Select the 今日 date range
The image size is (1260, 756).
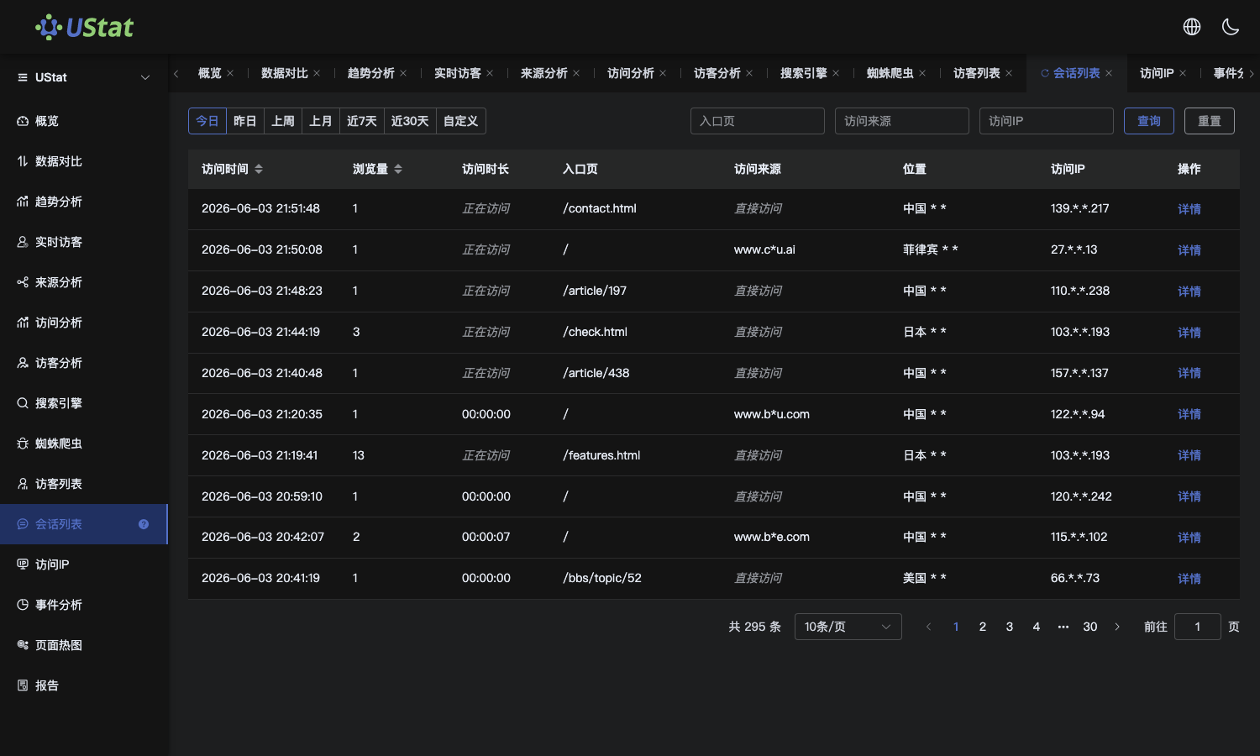[x=207, y=121]
